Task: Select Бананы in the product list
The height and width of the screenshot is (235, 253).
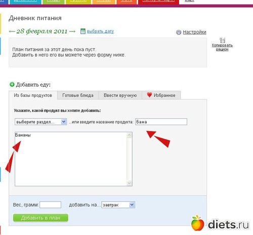Action: point(23,135)
